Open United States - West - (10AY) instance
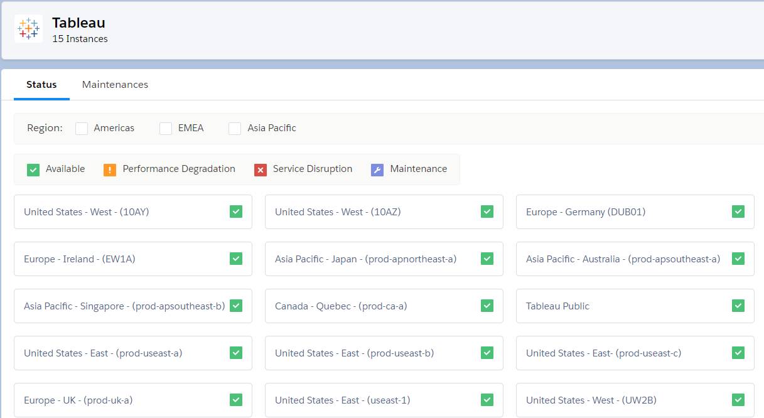This screenshot has width=764, height=418. 133,212
